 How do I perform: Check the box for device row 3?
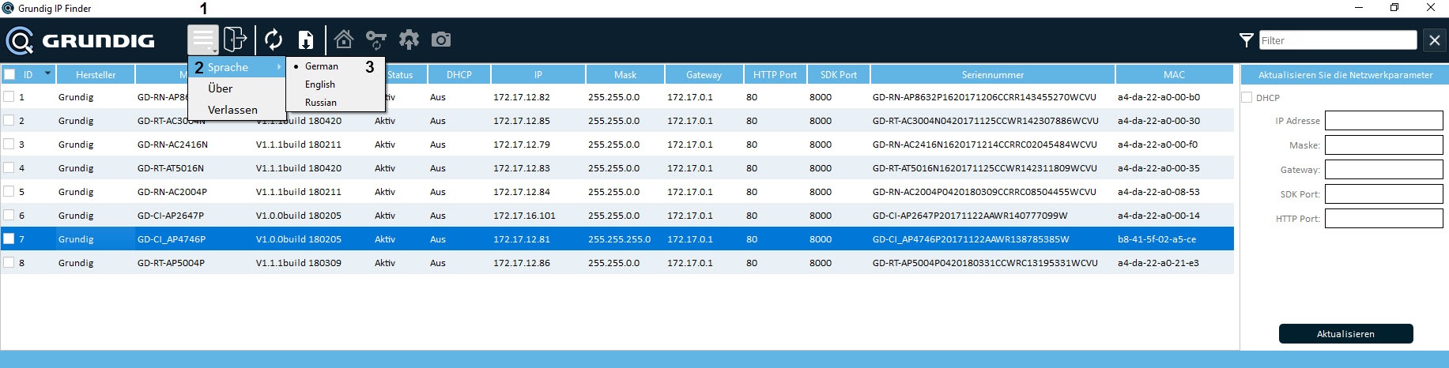(9, 144)
